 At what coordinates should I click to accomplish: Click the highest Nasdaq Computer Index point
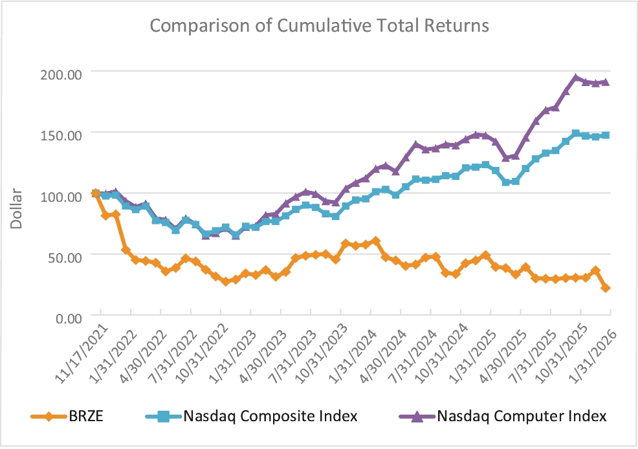point(576,77)
